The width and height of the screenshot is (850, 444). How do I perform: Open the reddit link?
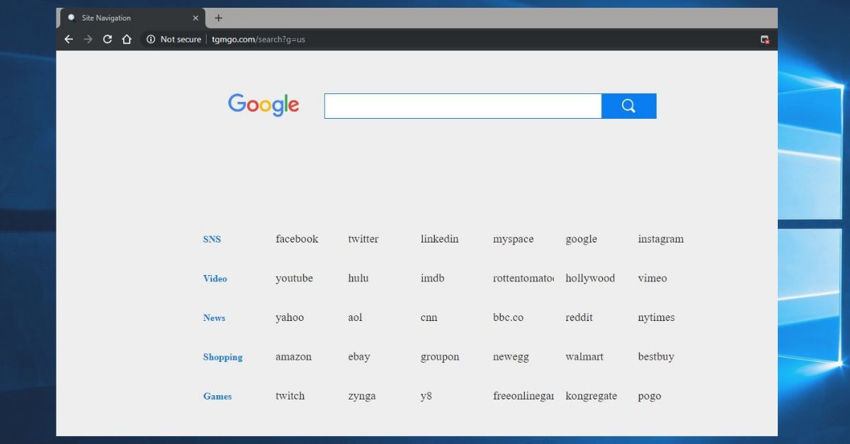(x=579, y=317)
